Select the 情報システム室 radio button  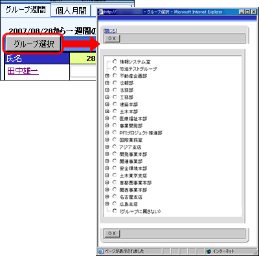coord(115,62)
